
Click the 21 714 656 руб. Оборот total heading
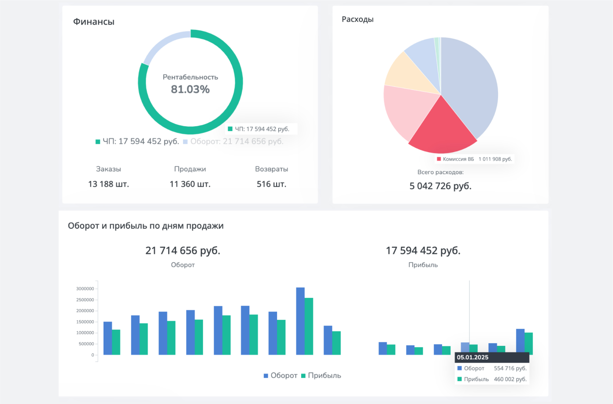183,250
